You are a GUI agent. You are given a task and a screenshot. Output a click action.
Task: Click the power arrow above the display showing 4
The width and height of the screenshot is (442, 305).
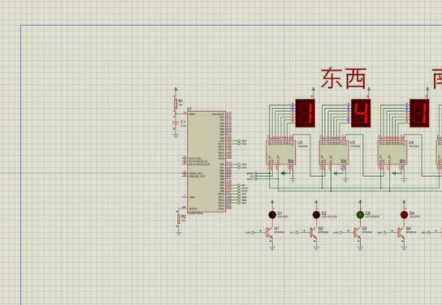(369, 90)
